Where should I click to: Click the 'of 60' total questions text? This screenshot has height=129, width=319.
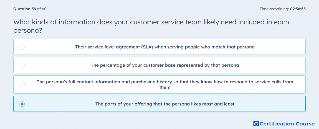point(42,9)
